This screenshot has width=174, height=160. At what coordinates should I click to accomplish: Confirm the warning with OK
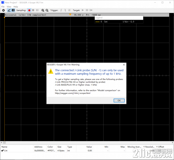119,101
